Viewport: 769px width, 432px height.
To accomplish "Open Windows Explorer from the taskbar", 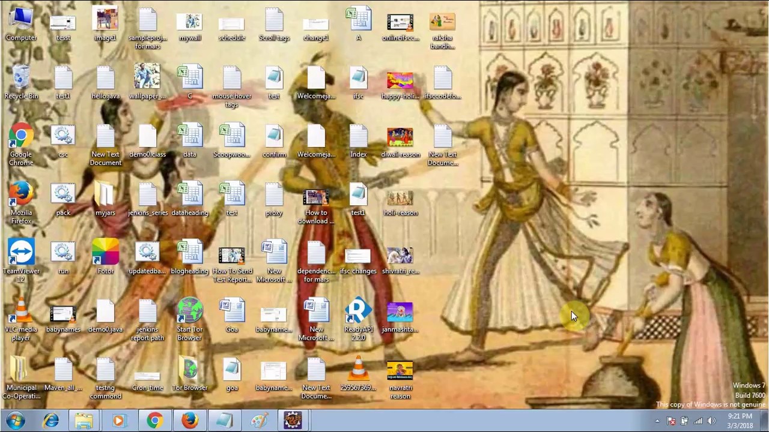I will click(84, 421).
